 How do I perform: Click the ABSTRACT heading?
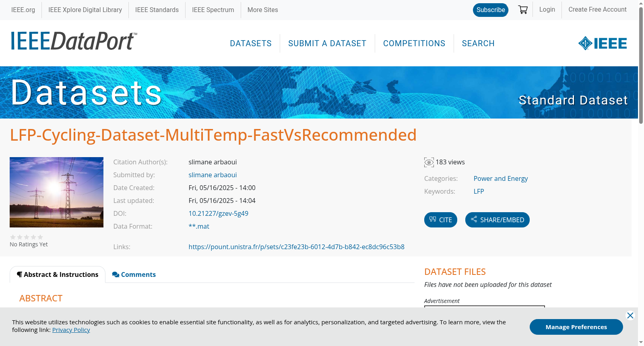tap(41, 298)
